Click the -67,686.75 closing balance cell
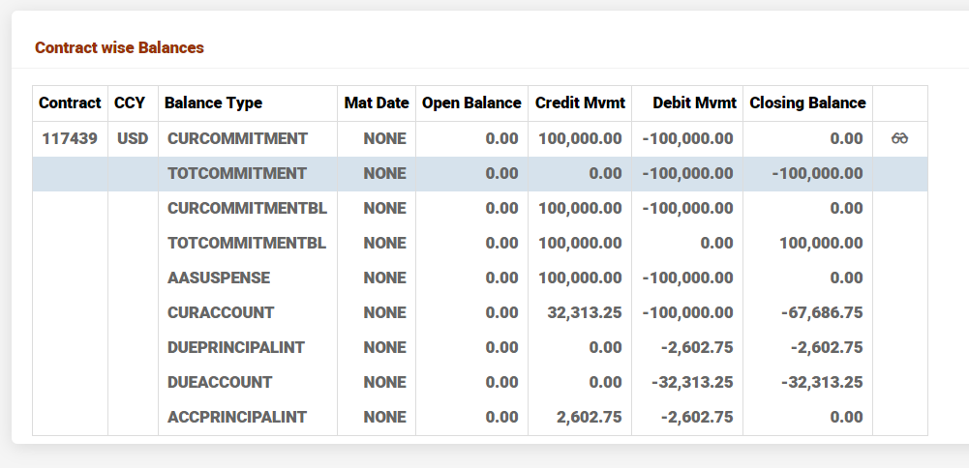This screenshot has width=969, height=468. (822, 312)
